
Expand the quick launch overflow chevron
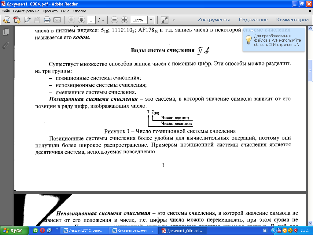(57, 229)
